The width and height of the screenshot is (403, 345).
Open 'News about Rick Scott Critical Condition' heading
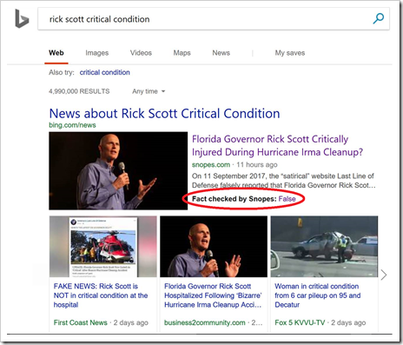tap(164, 113)
